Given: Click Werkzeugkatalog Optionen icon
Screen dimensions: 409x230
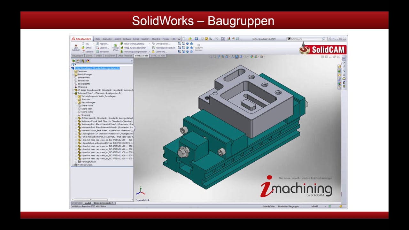Looking at the screenshot, I should point(122,51).
